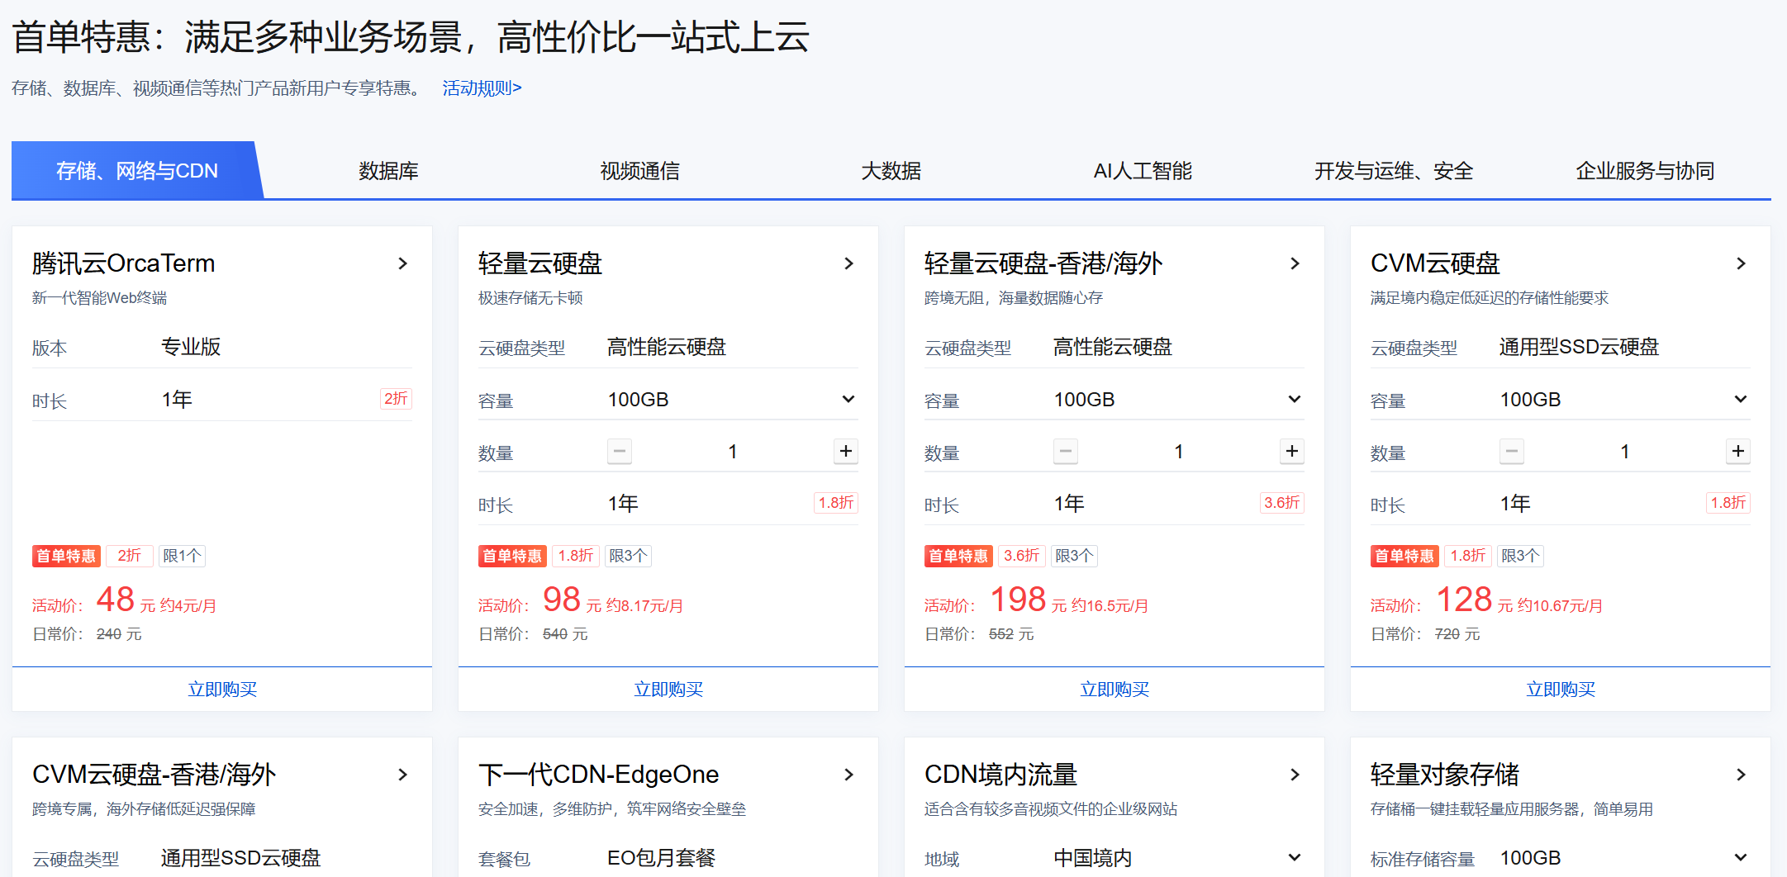This screenshot has width=1787, height=877.
Task: Open 轻量云硬盘-香港/海外 details arrow
Action: (x=1295, y=263)
